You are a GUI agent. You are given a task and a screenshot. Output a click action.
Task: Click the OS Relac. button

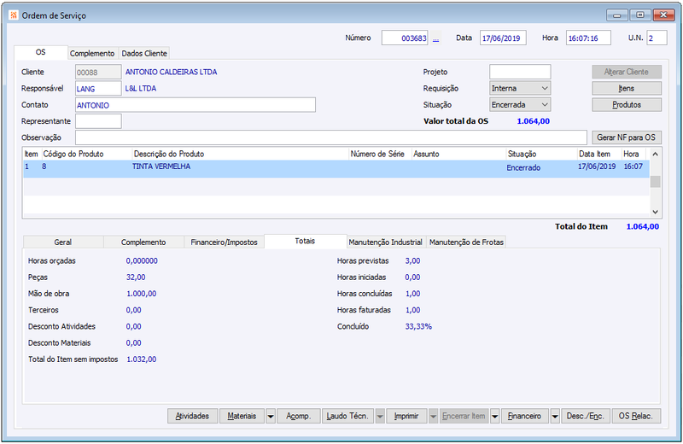click(x=636, y=416)
